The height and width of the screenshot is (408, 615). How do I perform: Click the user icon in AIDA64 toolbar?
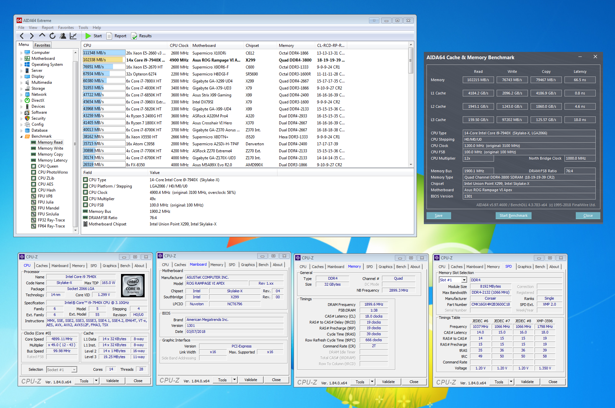pyautogui.click(x=63, y=36)
